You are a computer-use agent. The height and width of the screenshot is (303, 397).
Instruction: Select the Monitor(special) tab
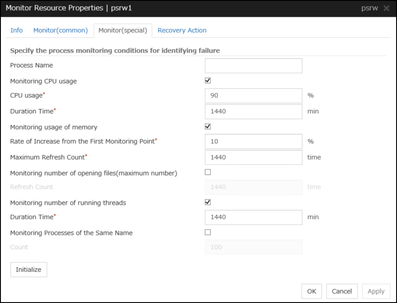pos(123,31)
